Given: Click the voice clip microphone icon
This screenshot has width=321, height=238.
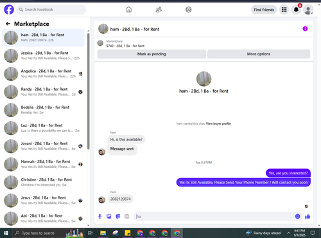Looking at the screenshot, I should (x=100, y=217).
